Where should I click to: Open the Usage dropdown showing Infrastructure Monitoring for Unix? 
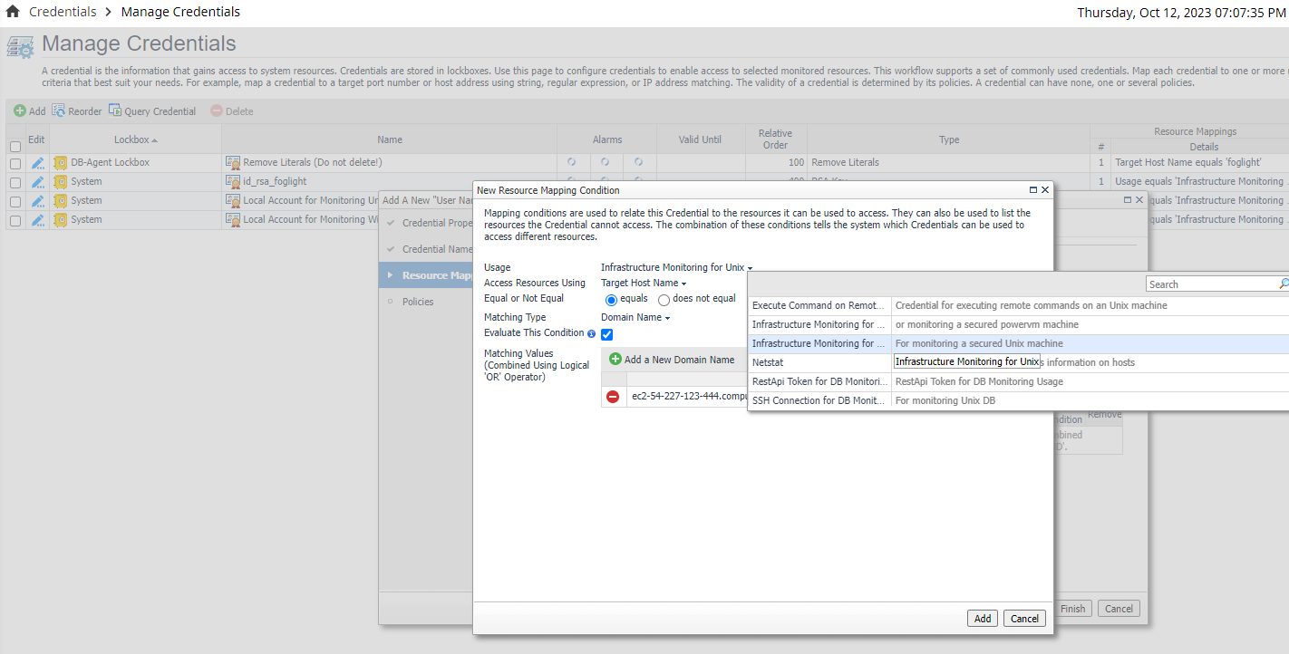pyautogui.click(x=676, y=267)
